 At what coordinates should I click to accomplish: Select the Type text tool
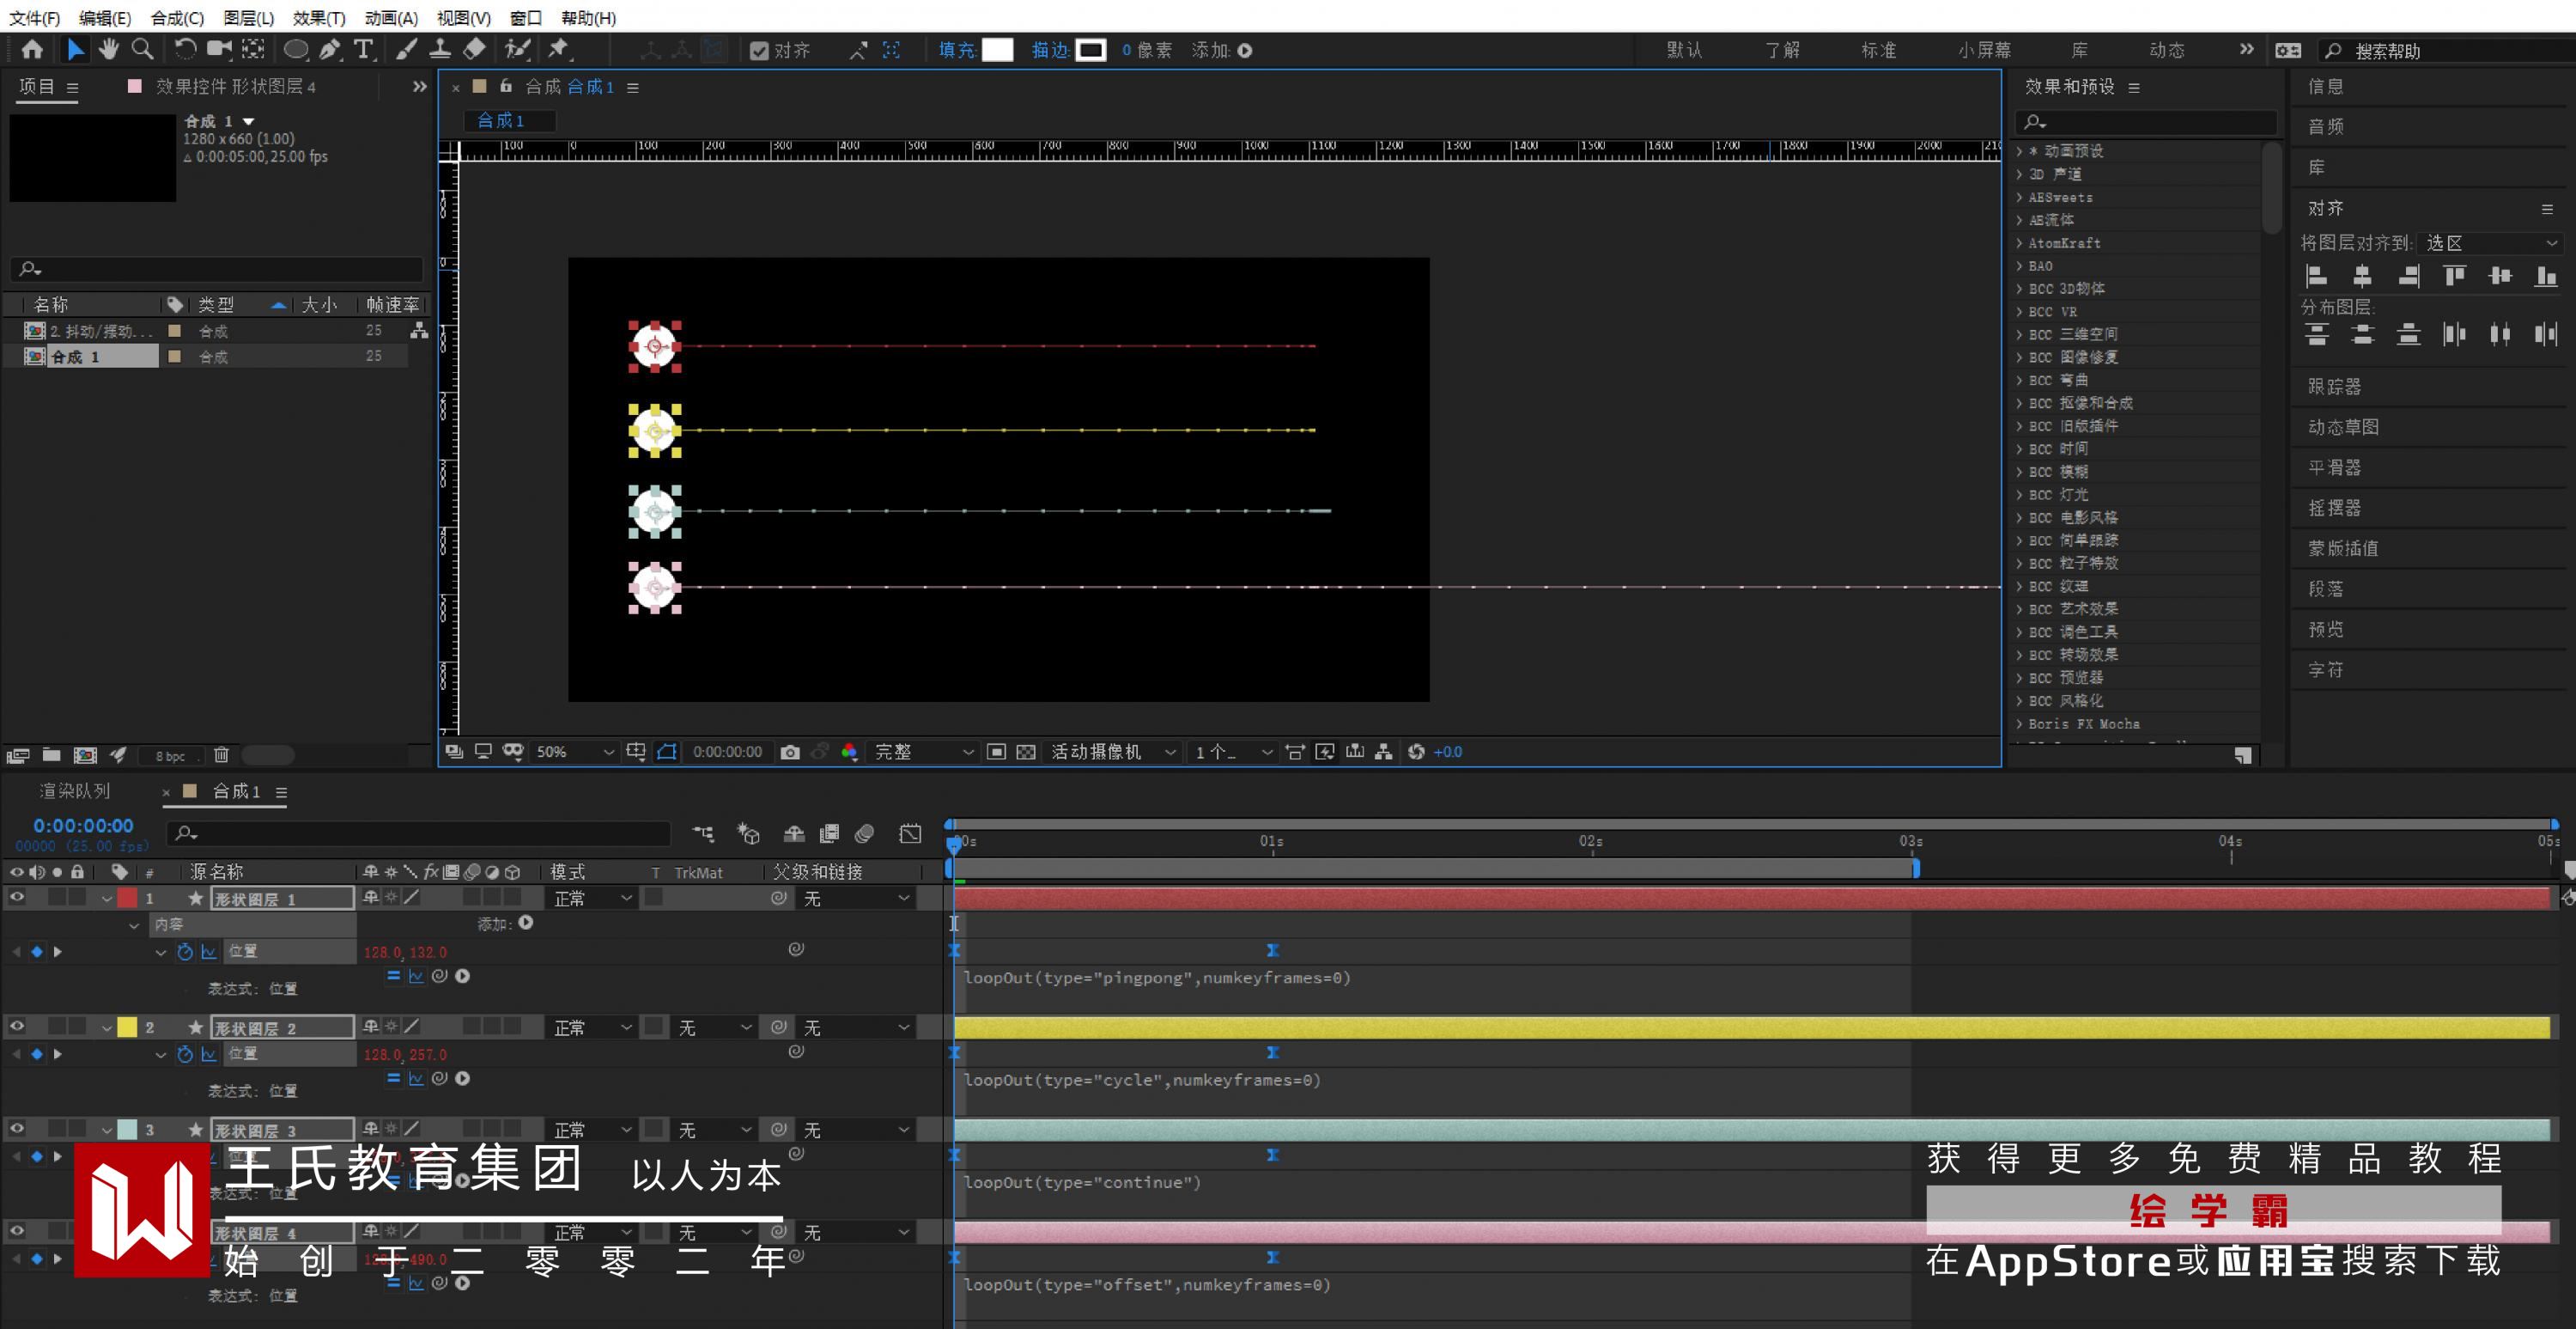pyautogui.click(x=364, y=49)
